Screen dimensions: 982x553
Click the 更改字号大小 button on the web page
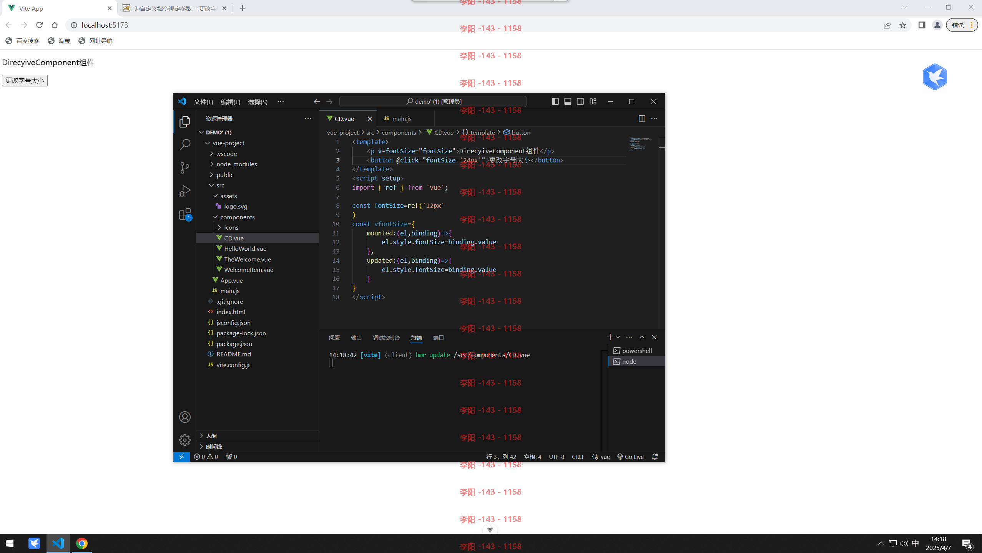(25, 81)
